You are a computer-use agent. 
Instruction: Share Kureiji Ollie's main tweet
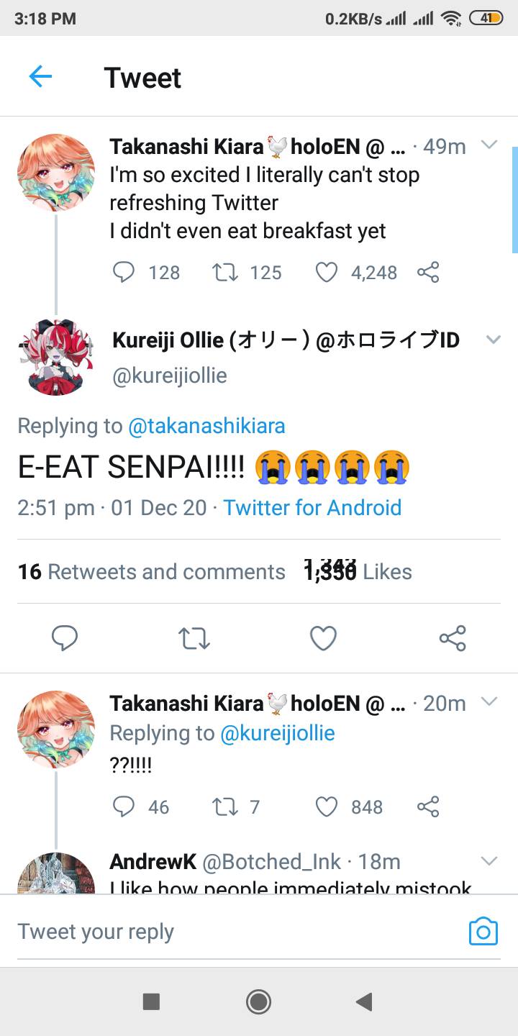[x=453, y=638]
